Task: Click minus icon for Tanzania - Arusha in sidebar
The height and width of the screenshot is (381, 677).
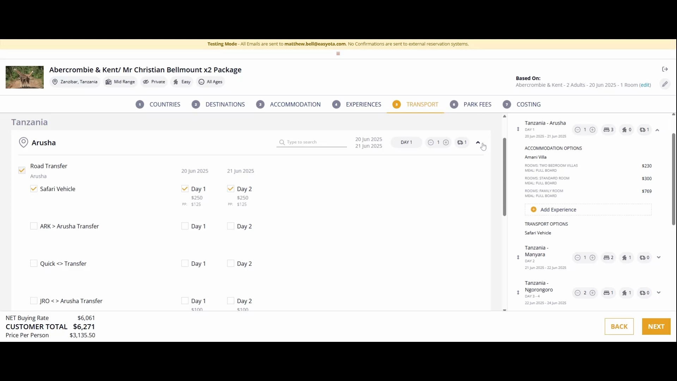Action: (578, 130)
